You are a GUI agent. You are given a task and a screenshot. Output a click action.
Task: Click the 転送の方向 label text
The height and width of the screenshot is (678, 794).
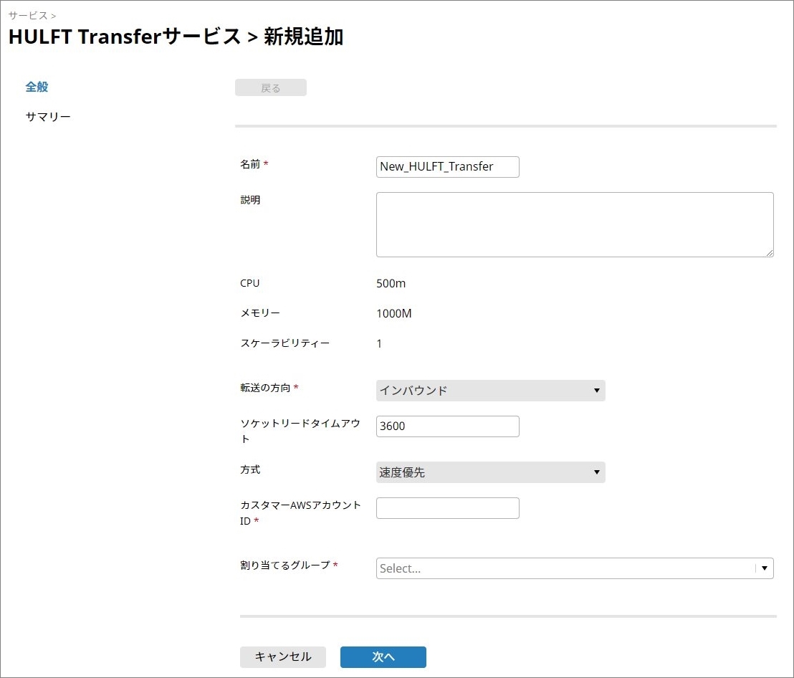265,388
